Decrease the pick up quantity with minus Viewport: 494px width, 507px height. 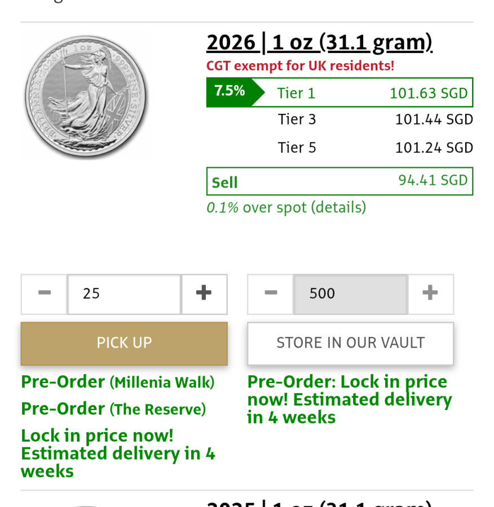(44, 293)
